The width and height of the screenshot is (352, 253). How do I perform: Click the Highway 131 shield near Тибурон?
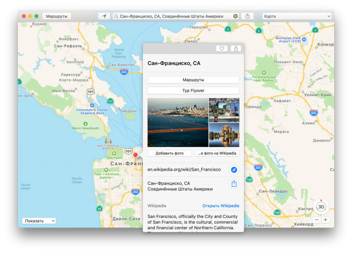click(x=110, y=101)
